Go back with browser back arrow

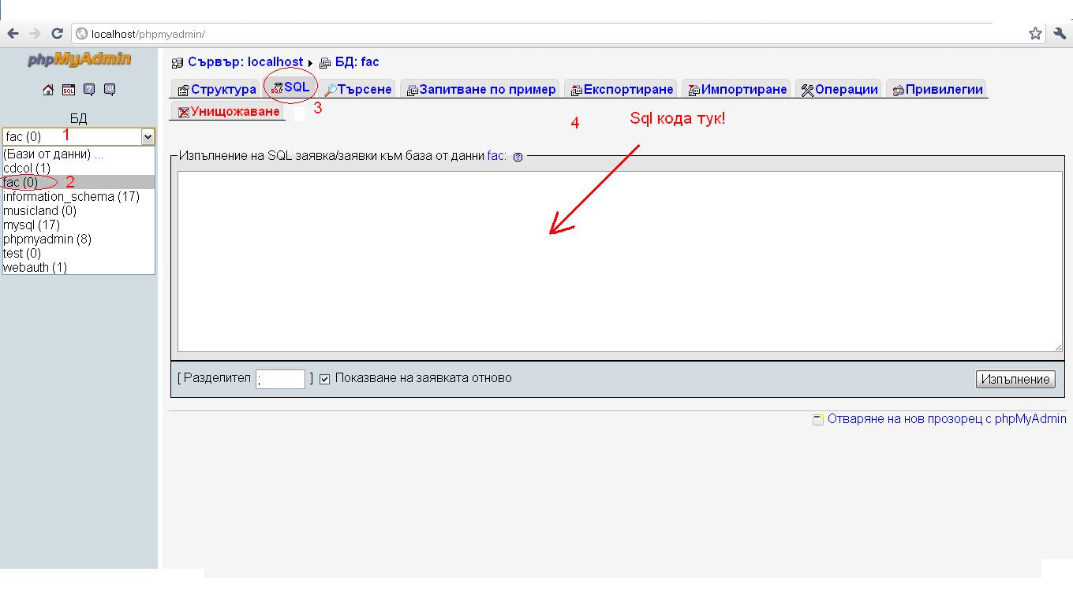pyautogui.click(x=13, y=34)
